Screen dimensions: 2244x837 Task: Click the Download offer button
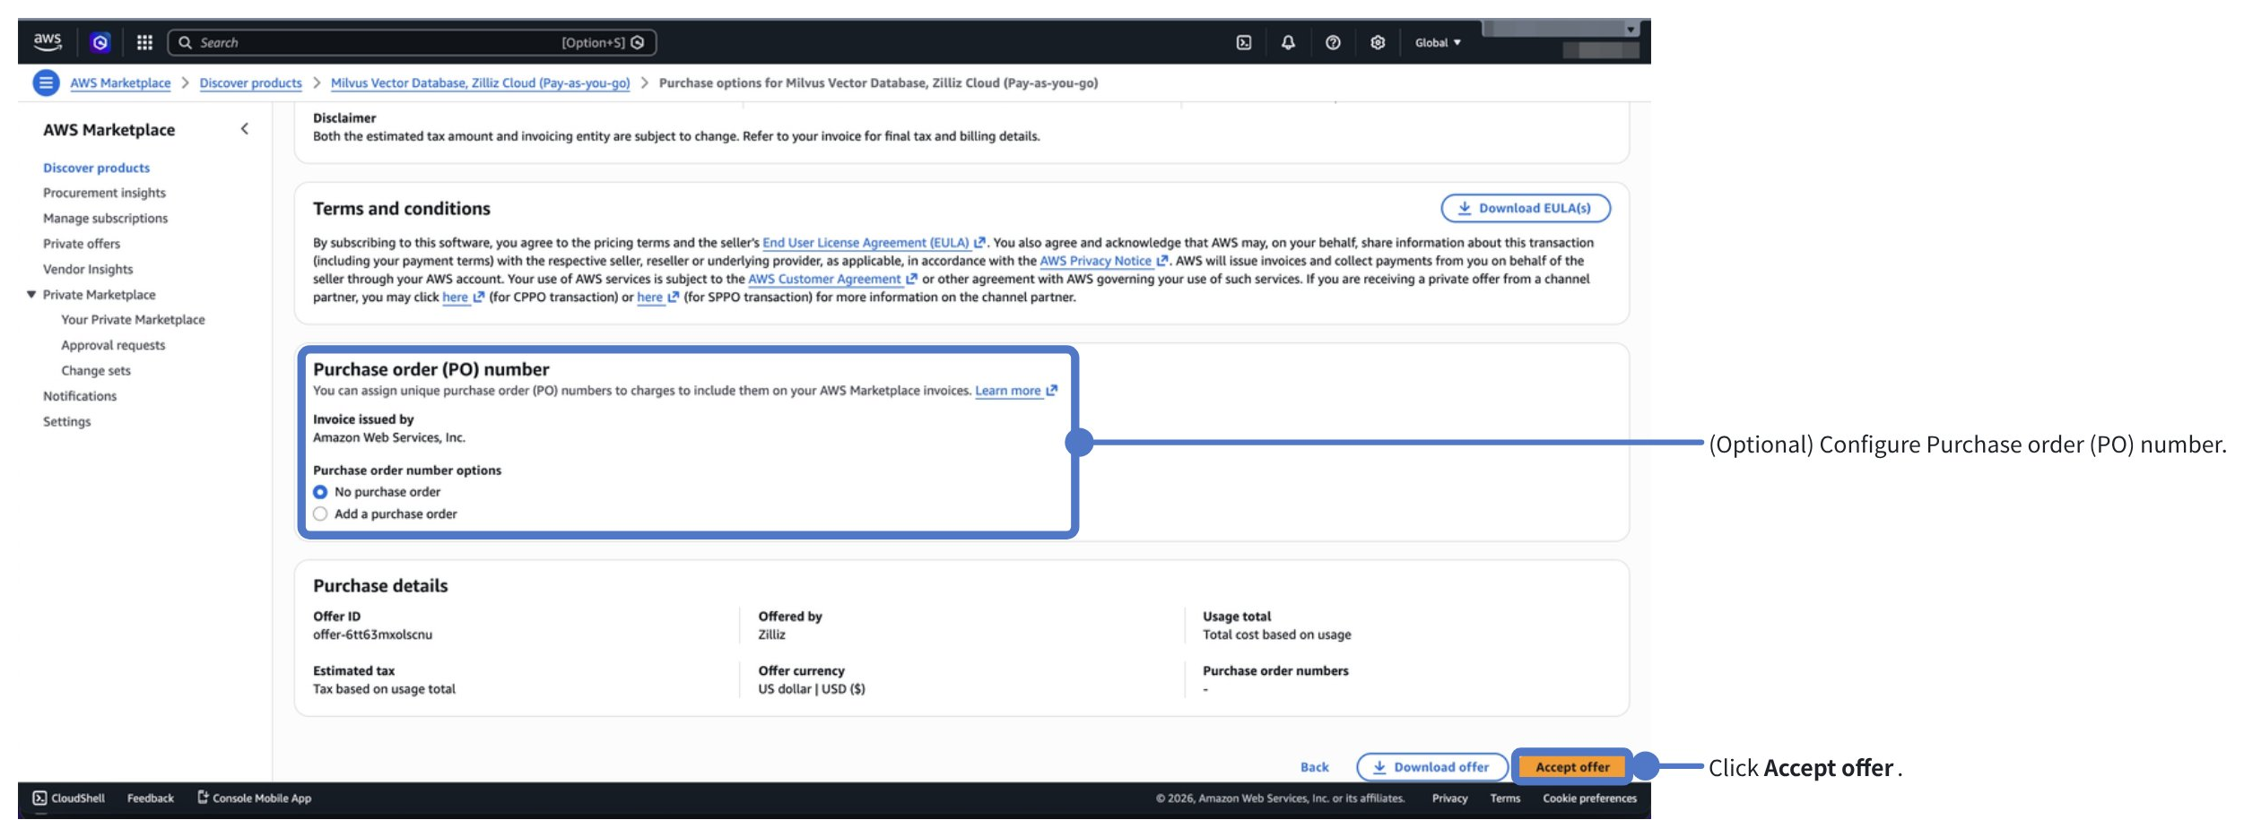tap(1432, 767)
